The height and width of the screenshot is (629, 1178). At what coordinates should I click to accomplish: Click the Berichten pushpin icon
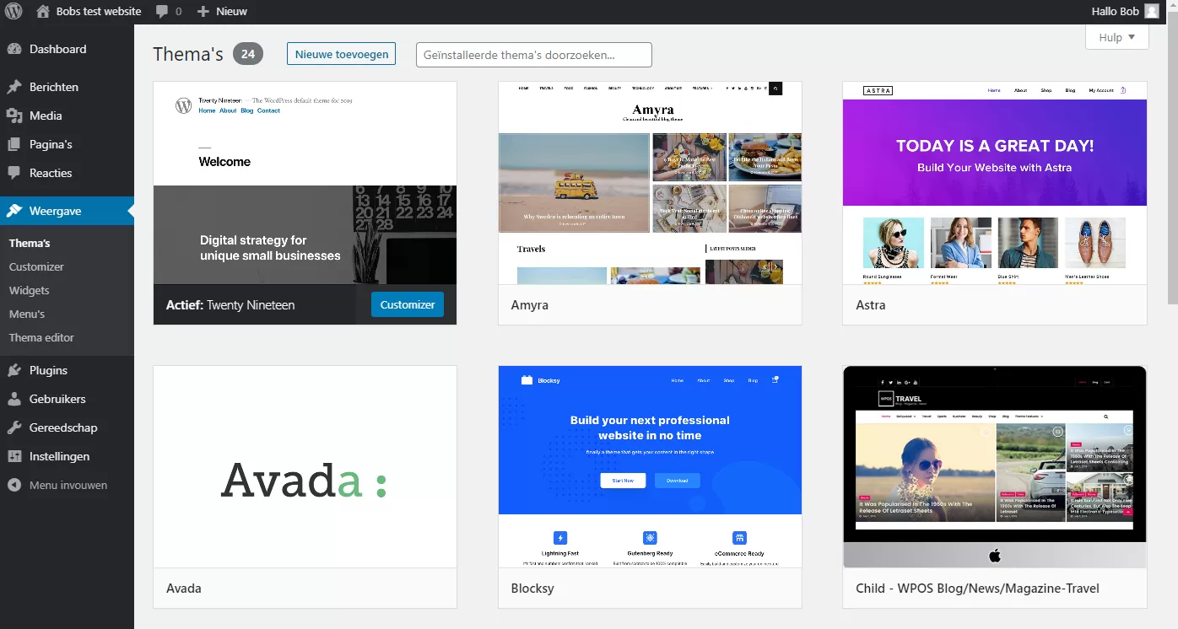pos(14,87)
